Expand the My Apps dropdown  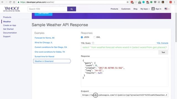[145, 9]
